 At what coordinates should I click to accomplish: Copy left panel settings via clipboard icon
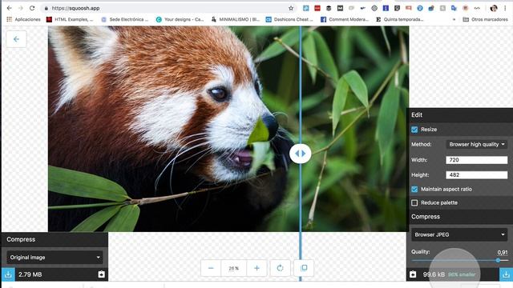pyautogui.click(x=102, y=274)
